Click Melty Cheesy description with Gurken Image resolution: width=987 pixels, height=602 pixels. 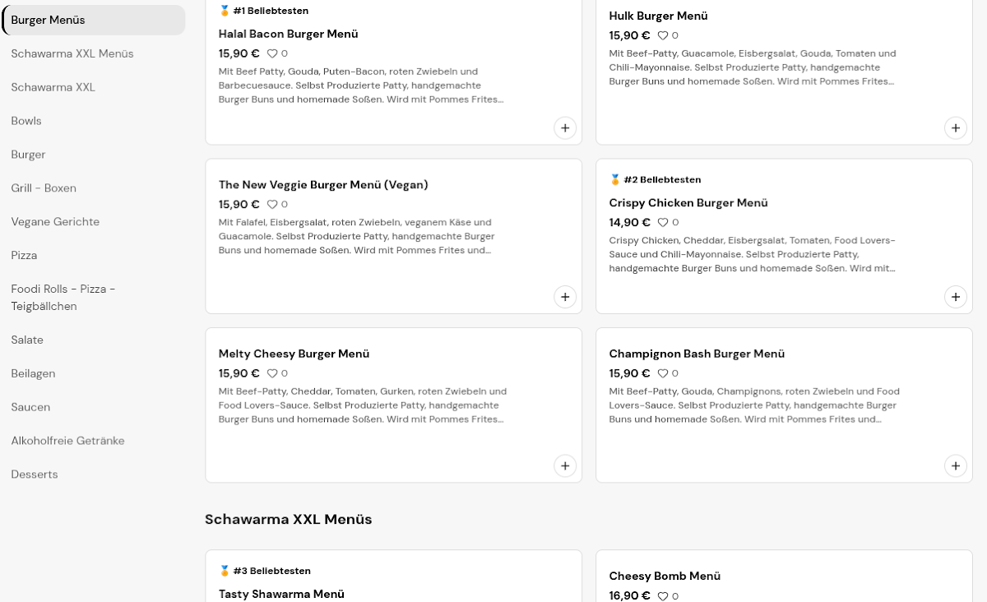tap(363, 405)
